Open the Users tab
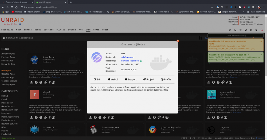The height and width of the screenshot is (140, 267). [38, 30]
